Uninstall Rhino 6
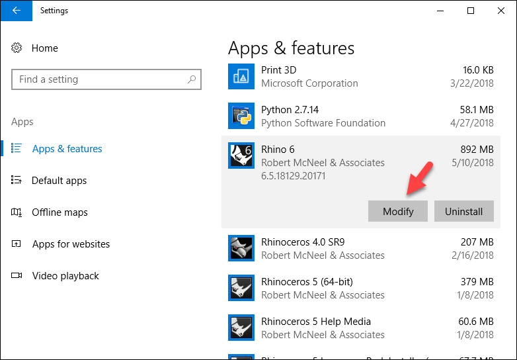The height and width of the screenshot is (360, 517). coord(463,211)
